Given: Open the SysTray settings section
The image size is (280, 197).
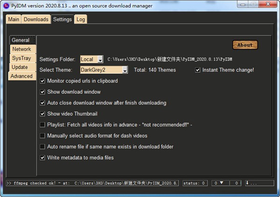Looking at the screenshot, I should [21, 58].
